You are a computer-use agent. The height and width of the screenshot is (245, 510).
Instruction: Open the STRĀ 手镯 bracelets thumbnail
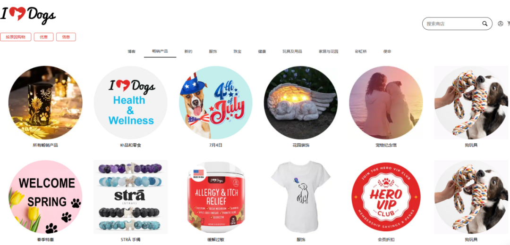point(131,197)
